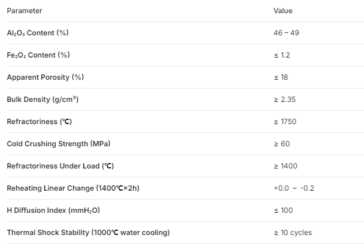Click the ≥ 10 cycles value

pos(293,233)
